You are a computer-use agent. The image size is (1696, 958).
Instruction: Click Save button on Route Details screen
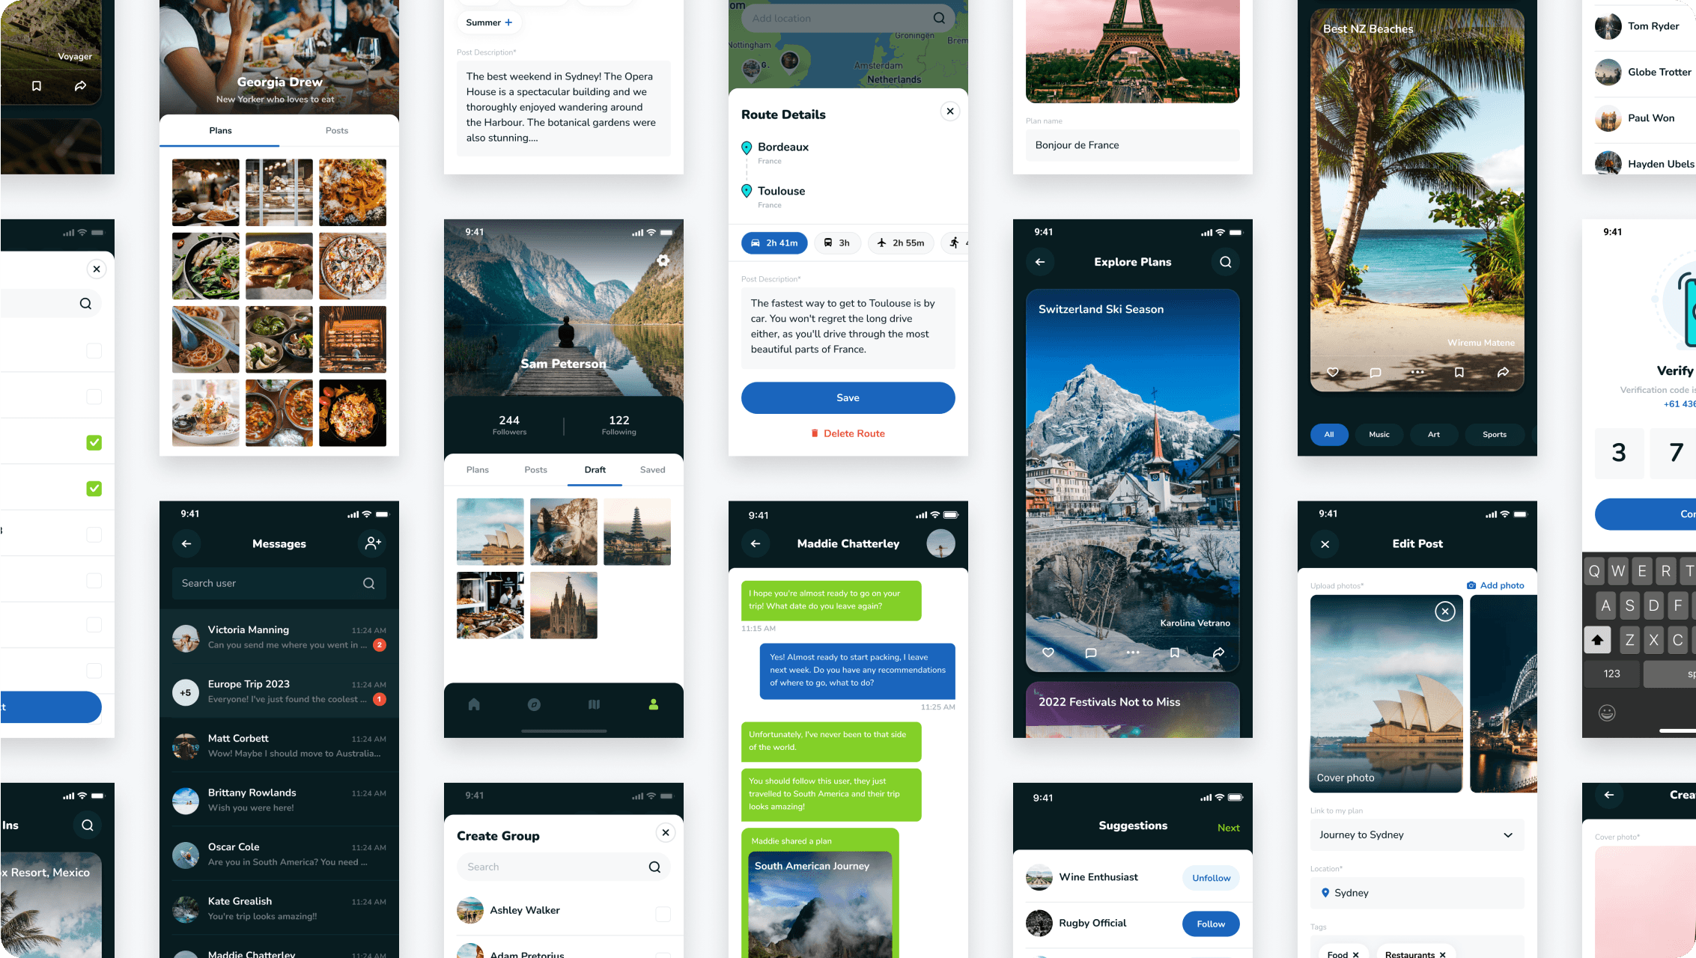click(847, 397)
